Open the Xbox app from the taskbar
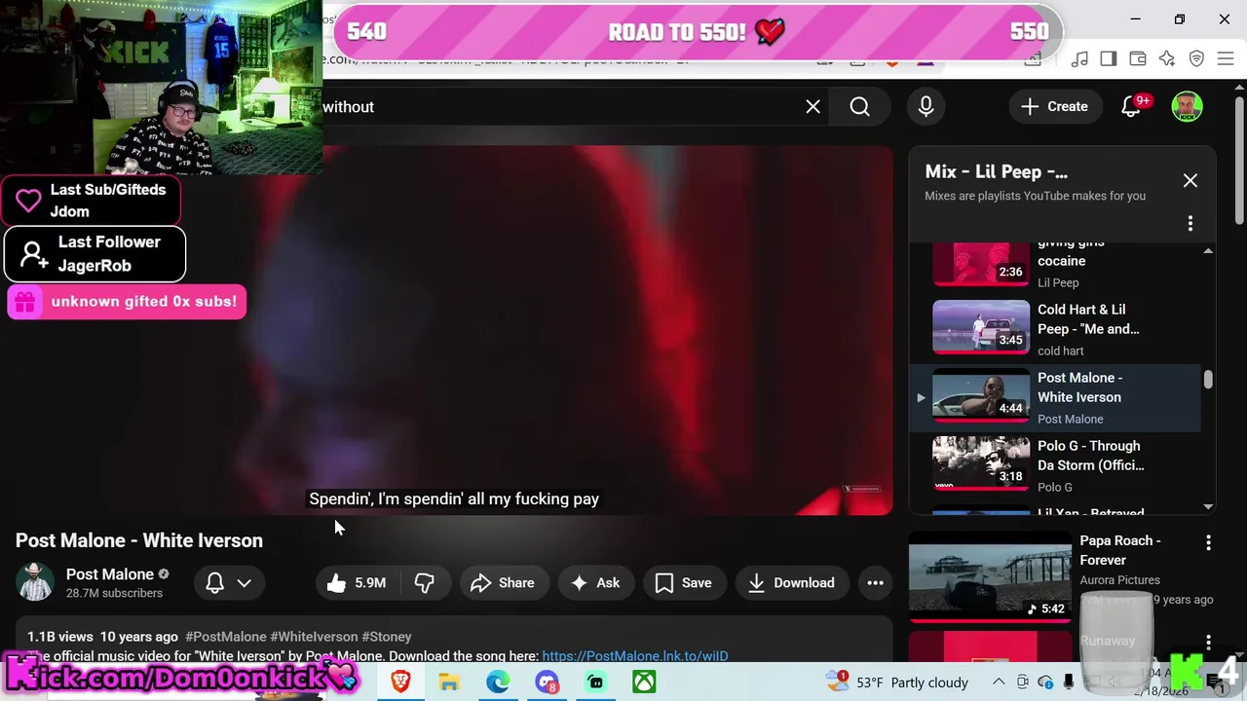 (x=644, y=682)
